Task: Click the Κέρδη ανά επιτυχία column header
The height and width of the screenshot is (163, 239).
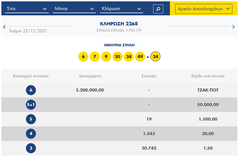Action: [x=208, y=76]
